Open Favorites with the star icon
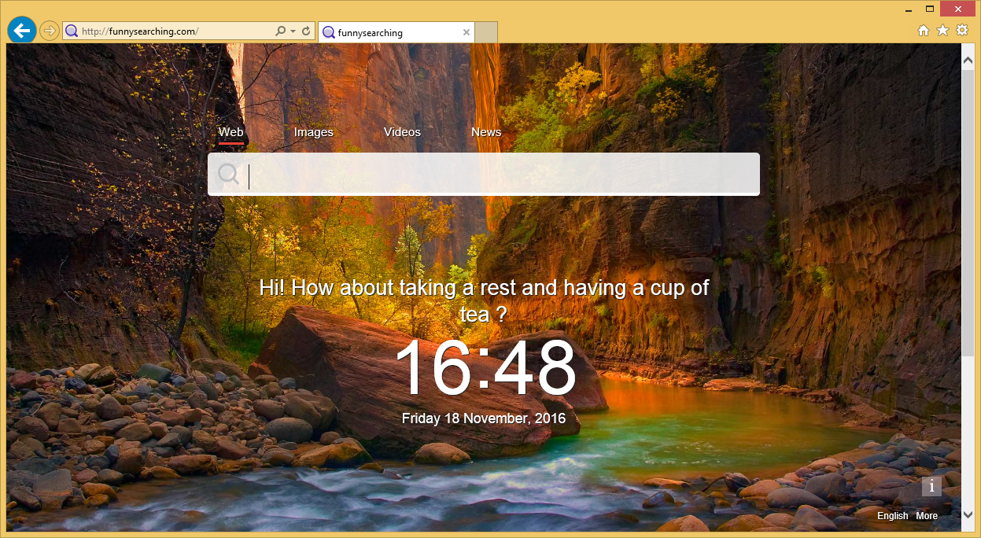The image size is (981, 538). coord(942,31)
